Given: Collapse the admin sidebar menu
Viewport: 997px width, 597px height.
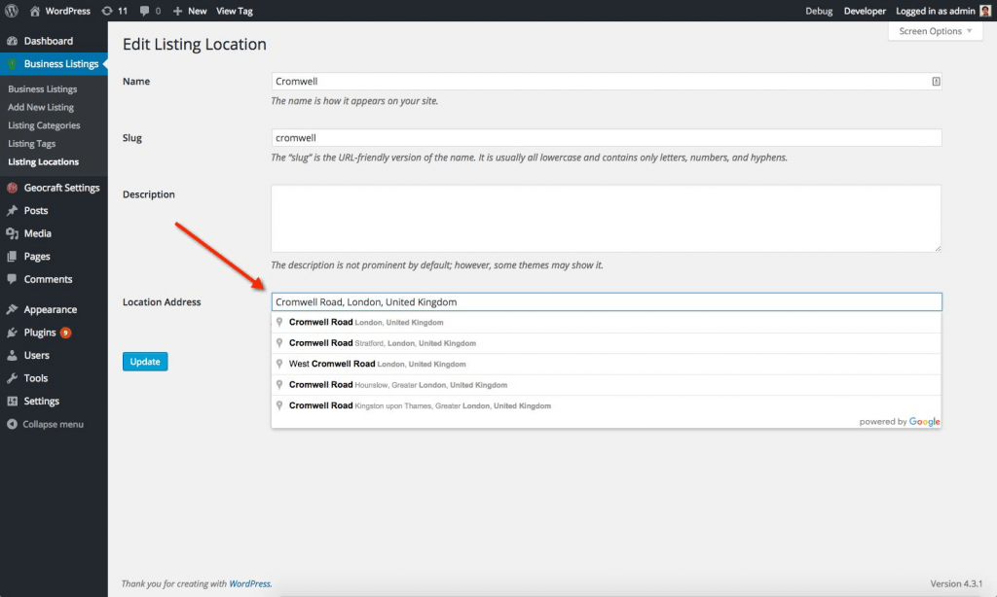Looking at the screenshot, I should click(53, 424).
